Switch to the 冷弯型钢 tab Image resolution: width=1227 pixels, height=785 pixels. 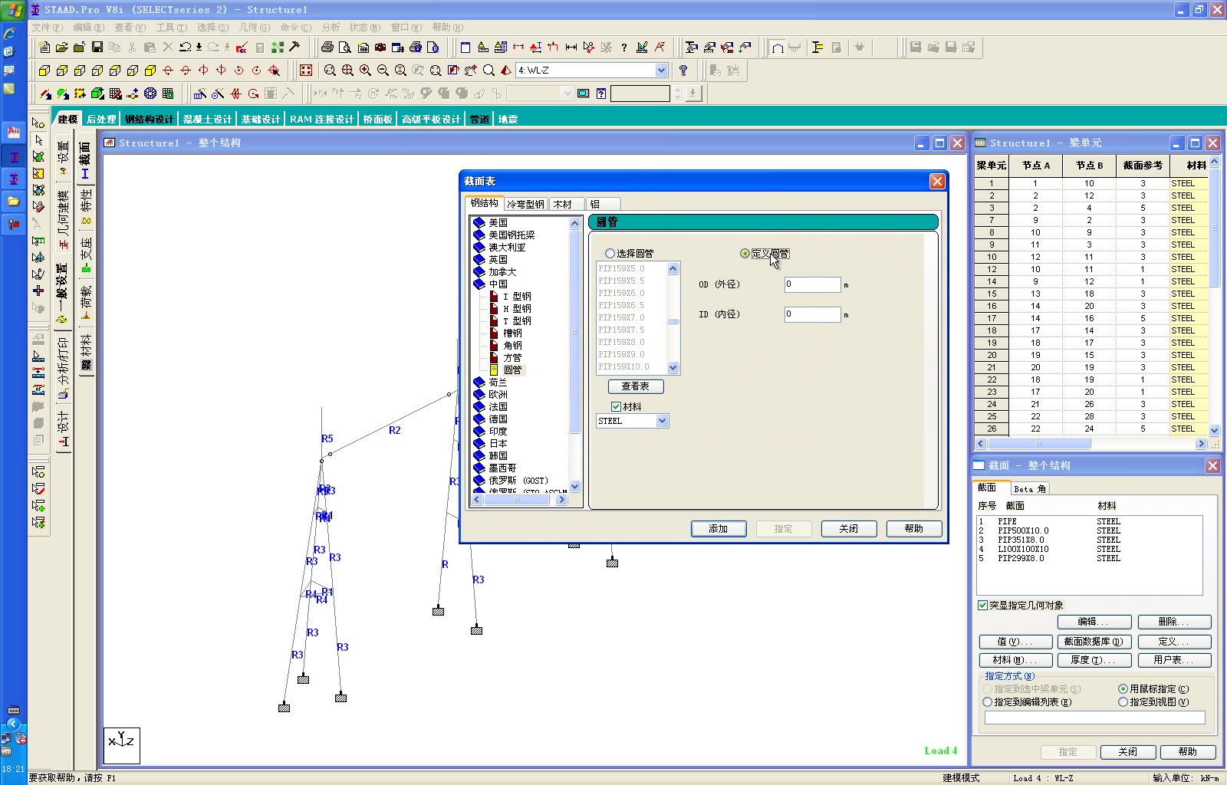525,205
